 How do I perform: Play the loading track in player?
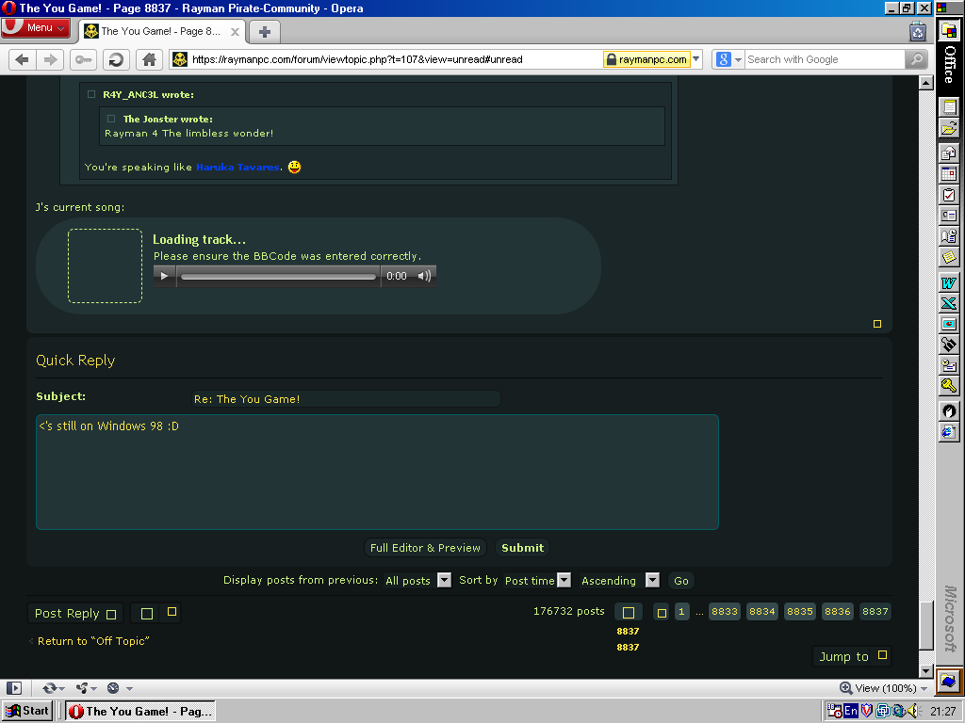(164, 276)
